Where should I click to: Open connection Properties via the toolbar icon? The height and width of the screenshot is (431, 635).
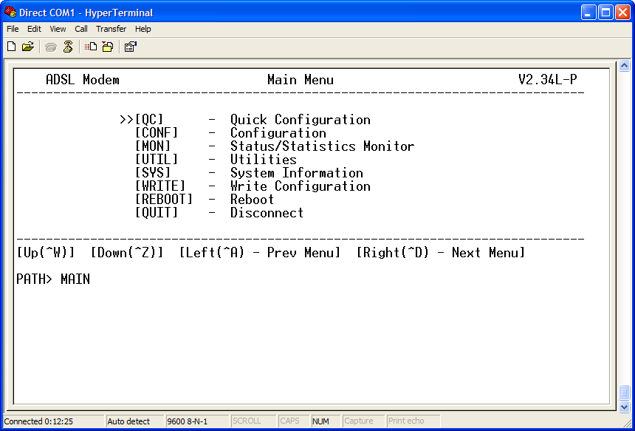tap(129, 46)
